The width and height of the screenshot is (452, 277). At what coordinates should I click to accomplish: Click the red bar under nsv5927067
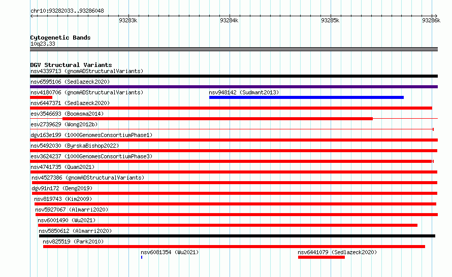tap(237, 215)
